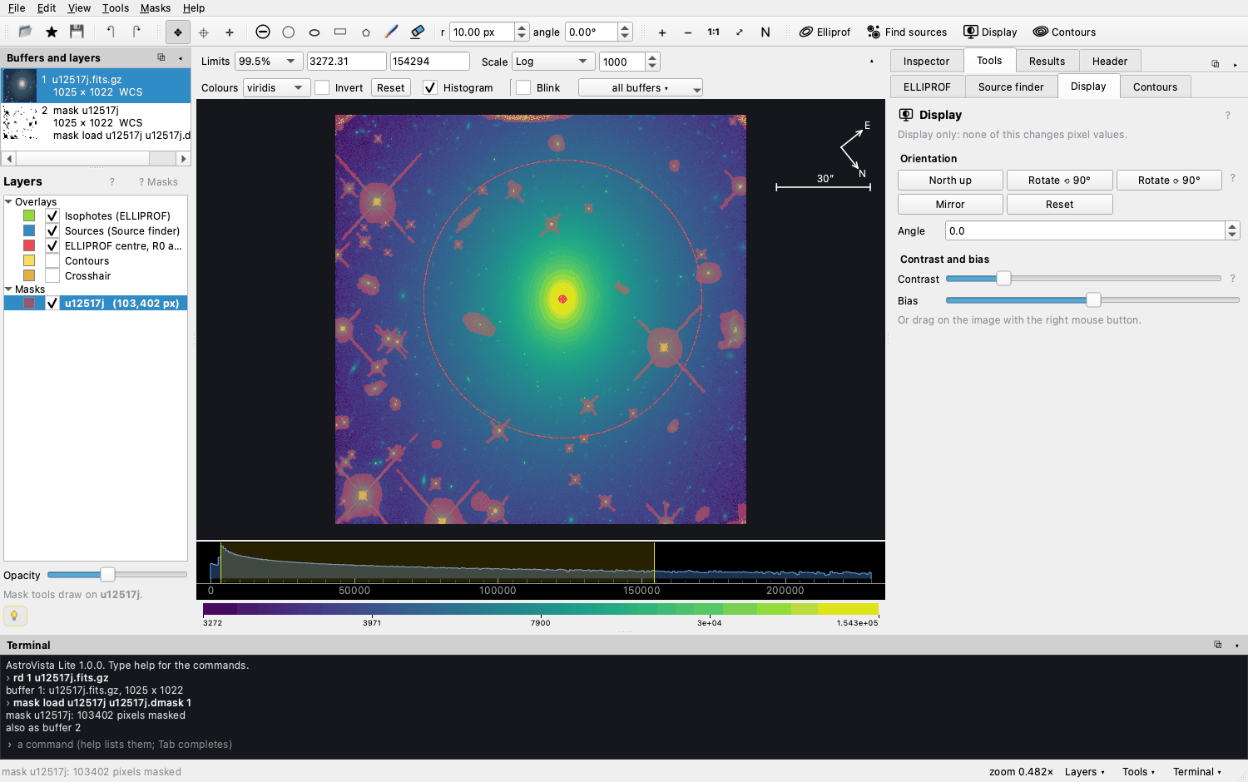1248x782 pixels.
Task: Click Find sources in toolbar
Action: (x=907, y=32)
